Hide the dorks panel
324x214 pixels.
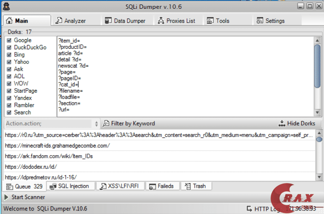click(x=297, y=124)
